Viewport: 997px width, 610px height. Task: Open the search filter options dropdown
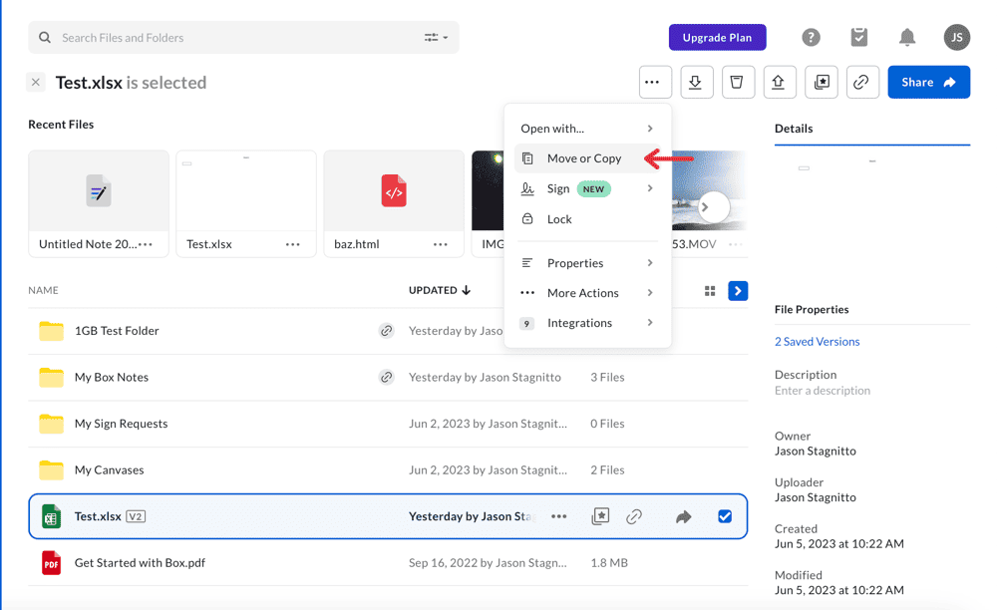point(437,38)
